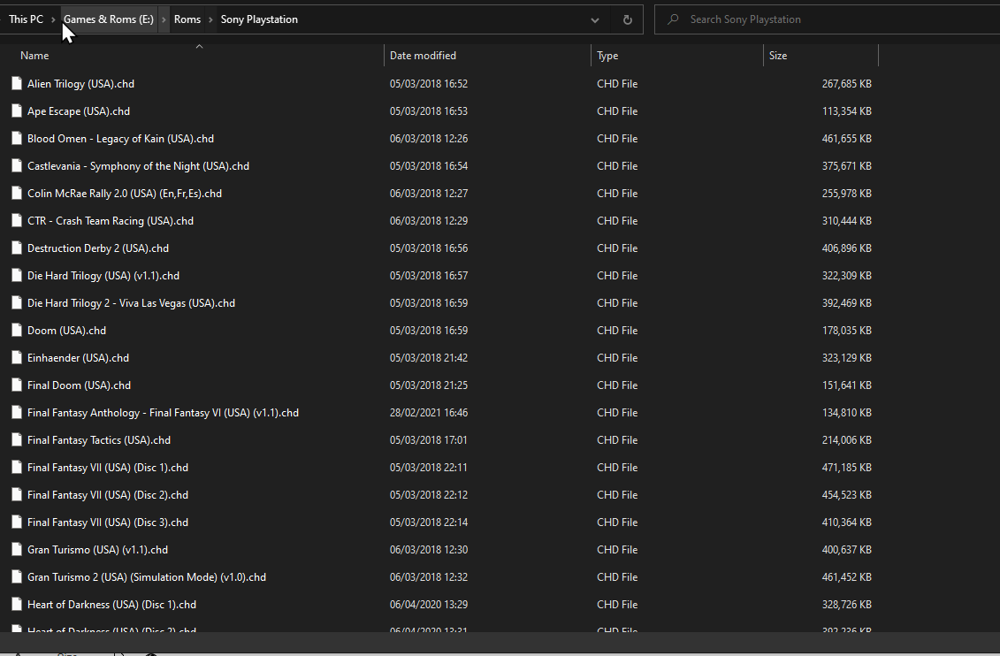Screen dimensions: 1000x656
Task: Select Colin McRae Rally 2.0 (USA) (En,Fr,Es).chd
Action: click(125, 193)
